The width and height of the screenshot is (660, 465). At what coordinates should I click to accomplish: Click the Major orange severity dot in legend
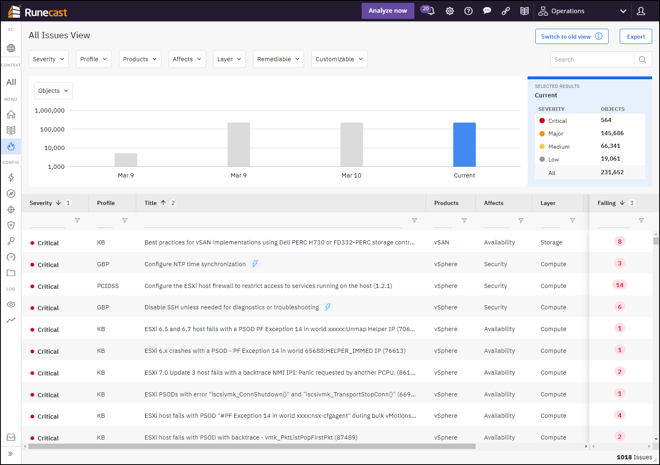pyautogui.click(x=542, y=134)
